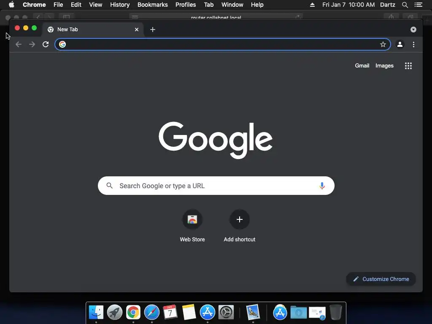Open the Apple menu
The height and width of the screenshot is (324, 432).
[x=11, y=5]
